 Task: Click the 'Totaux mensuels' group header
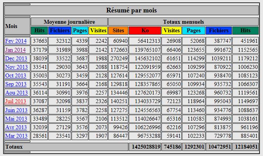pyautogui.click(x=184, y=22)
